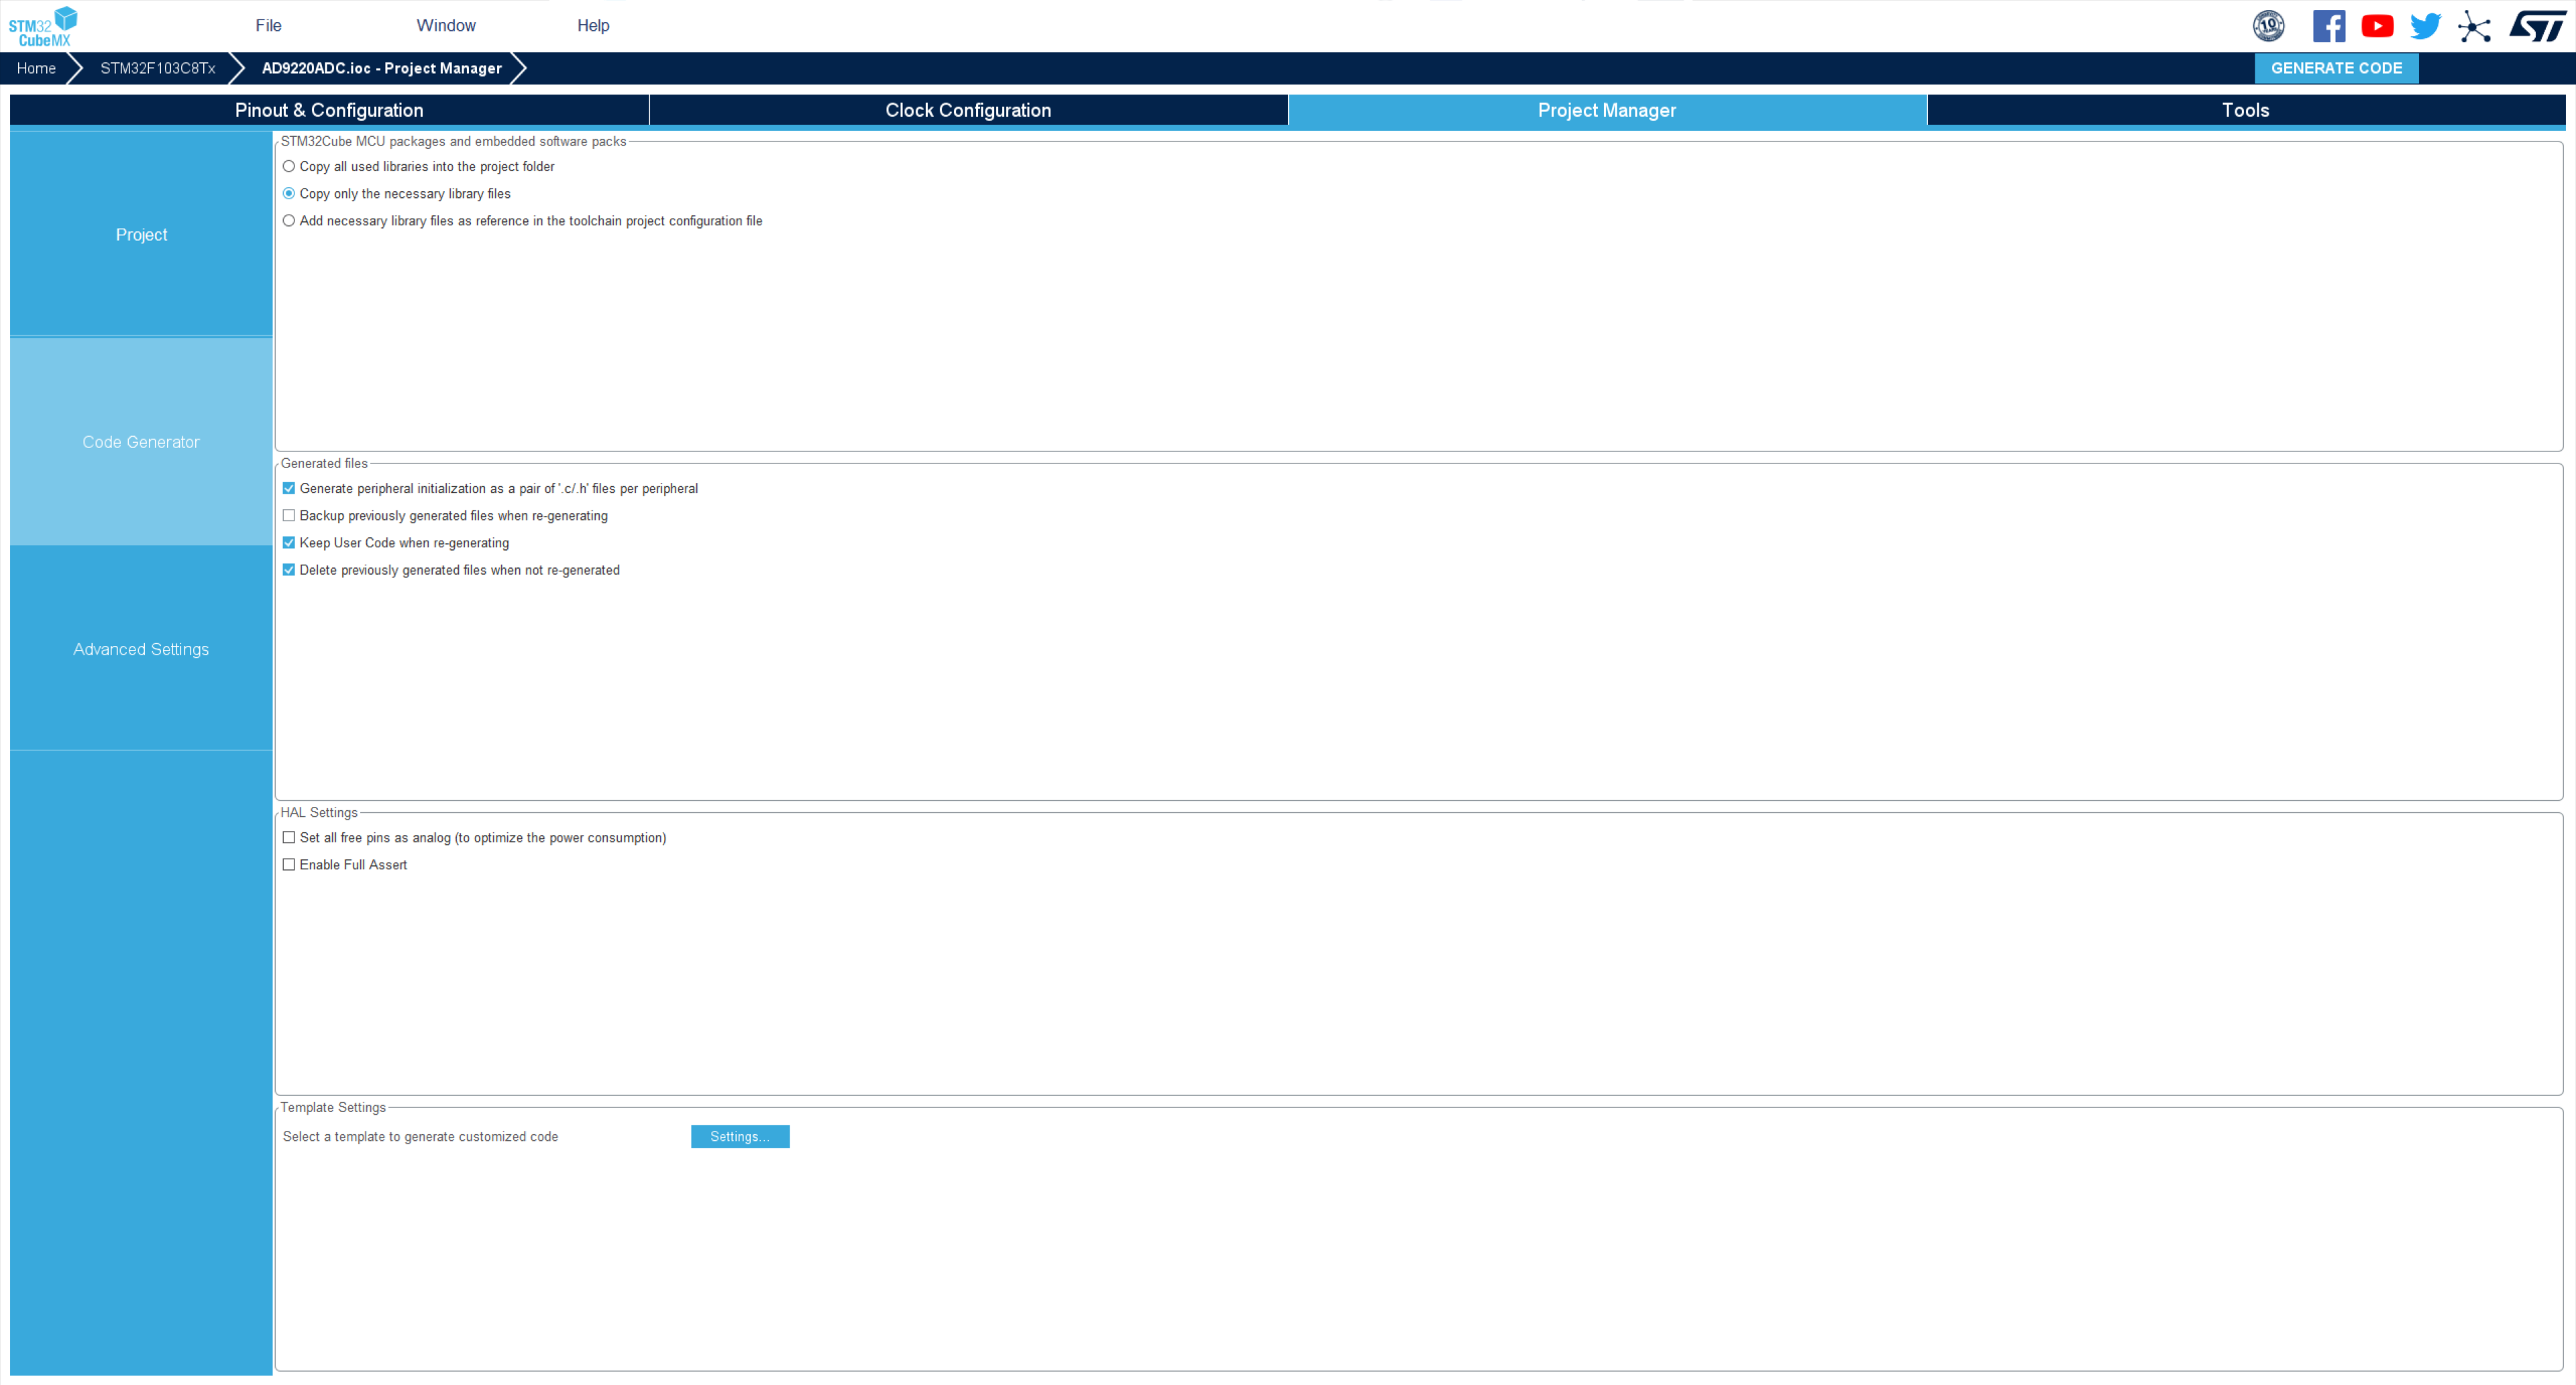Enable Backup previously generated files checkbox
Image resolution: width=2576 pixels, height=1385 pixels.
pos(289,516)
